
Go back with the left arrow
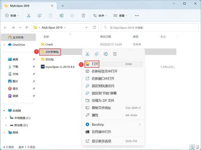pos(5,27)
